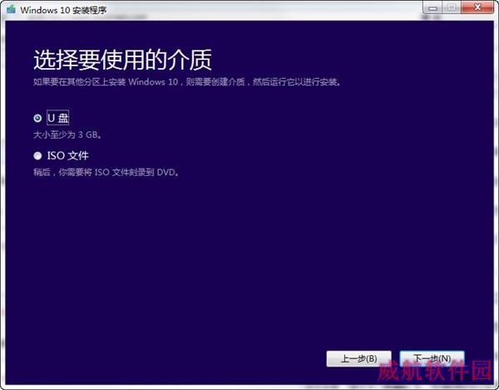Click the heading 选择要使用的介质
499x390 pixels.
pyautogui.click(x=122, y=60)
